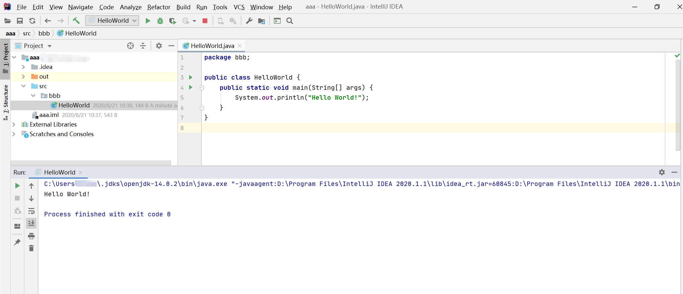
Task: Open Project Structure icon in toolbar
Action: point(262,21)
